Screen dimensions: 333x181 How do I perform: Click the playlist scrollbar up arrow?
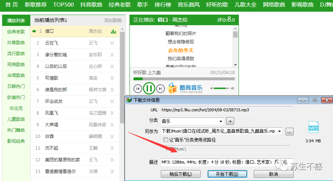tap(122, 29)
